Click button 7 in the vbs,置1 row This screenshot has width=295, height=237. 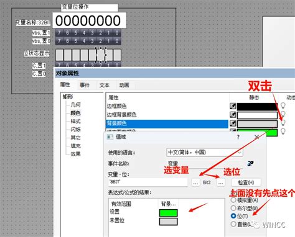[x=59, y=33]
